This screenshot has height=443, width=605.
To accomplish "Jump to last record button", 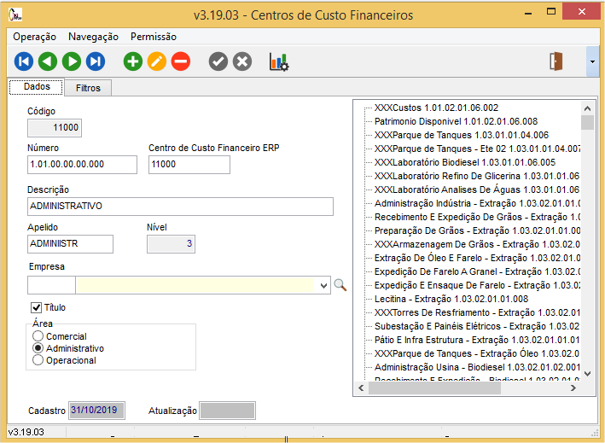I will coord(96,61).
